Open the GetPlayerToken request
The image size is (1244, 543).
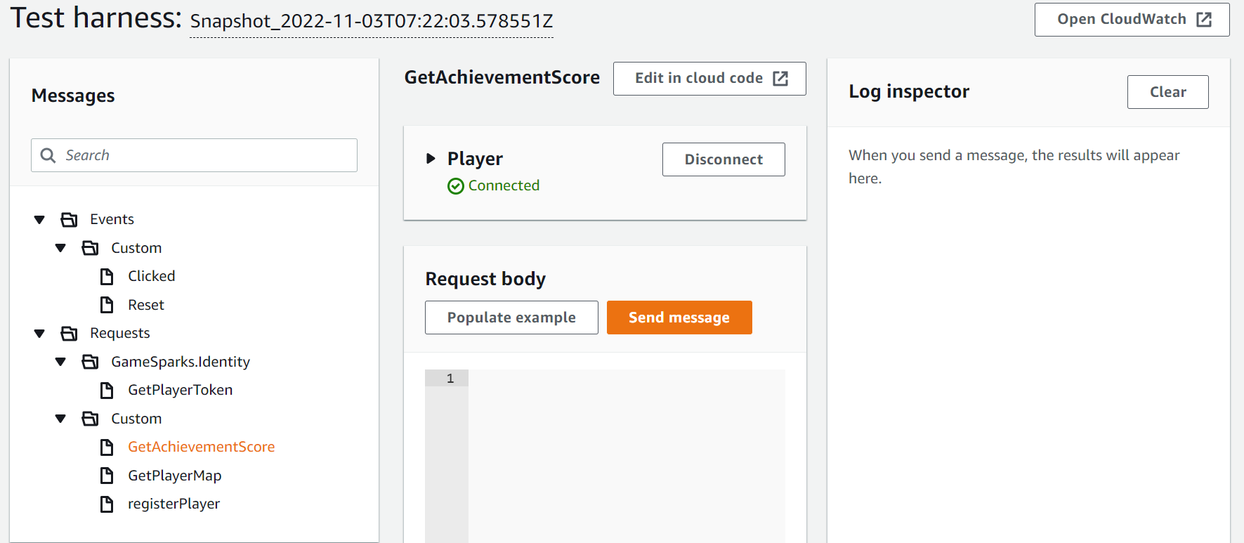tap(180, 390)
